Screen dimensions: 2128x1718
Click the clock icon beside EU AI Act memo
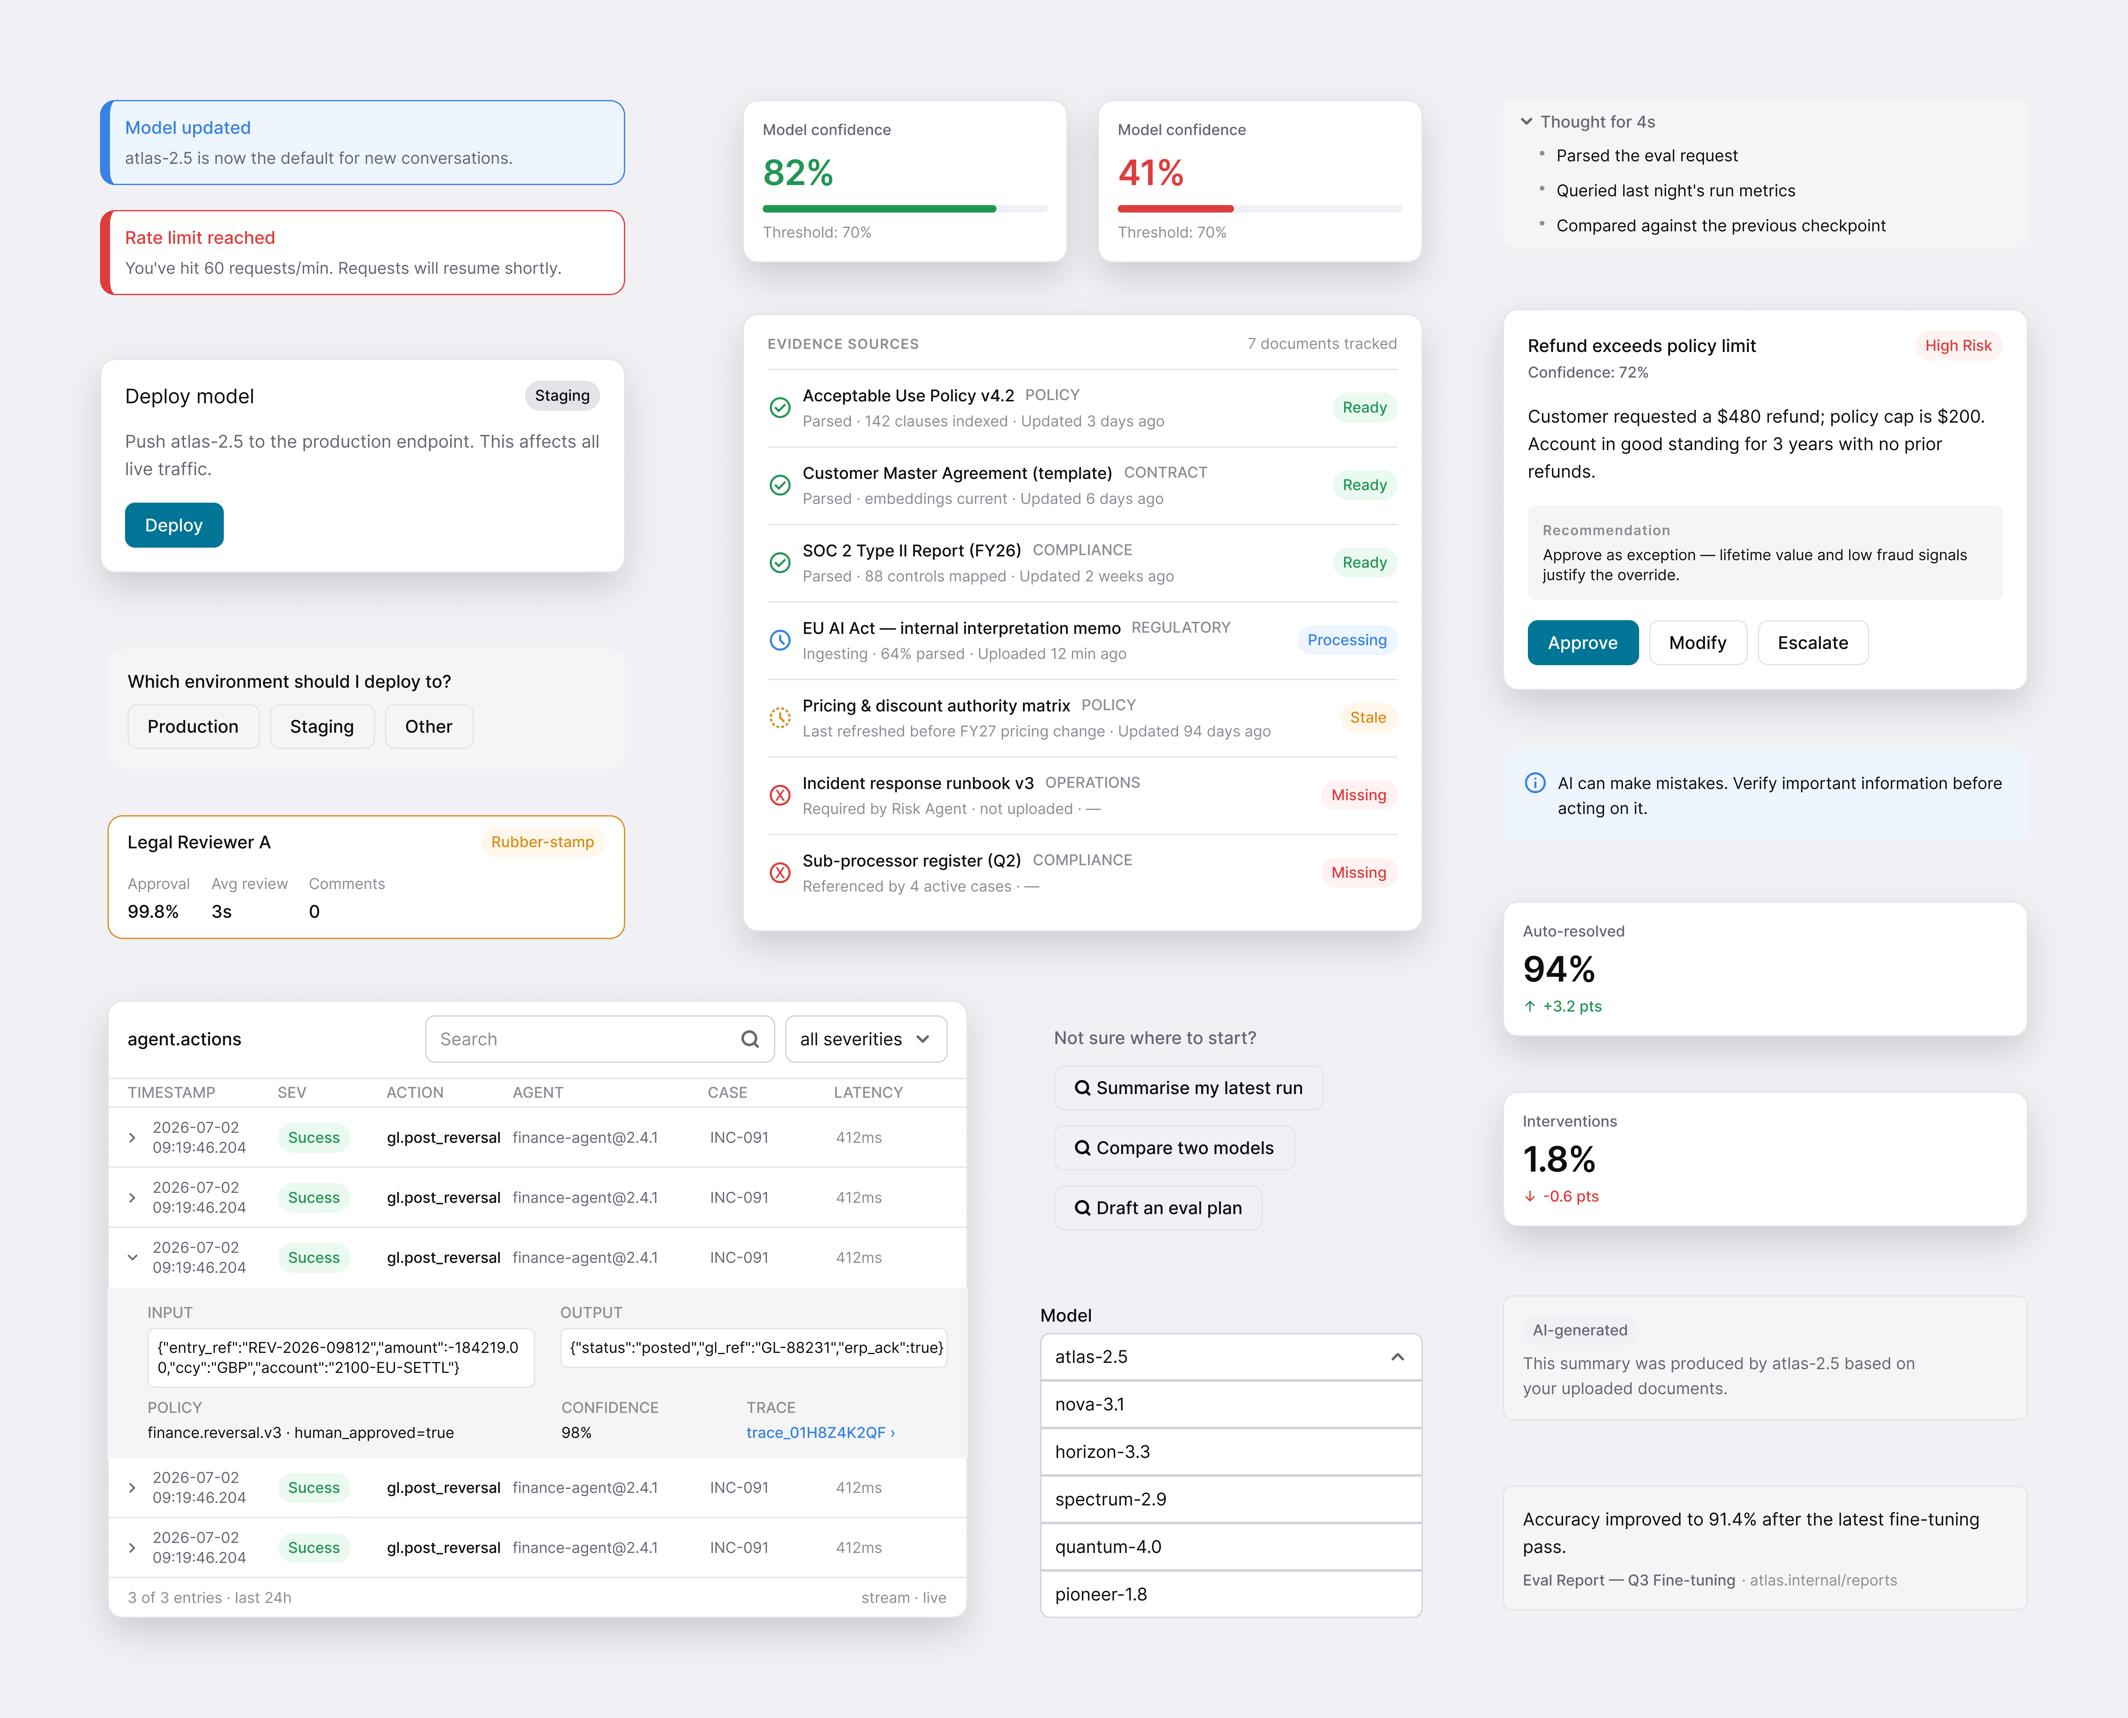click(x=780, y=640)
